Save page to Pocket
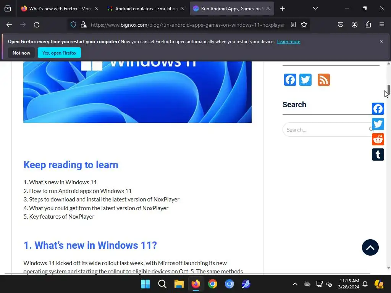This screenshot has width=391, height=293. click(x=341, y=24)
